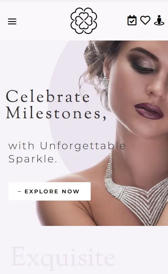Open the account person icon
Screen dimensions: 168x274
159,20
